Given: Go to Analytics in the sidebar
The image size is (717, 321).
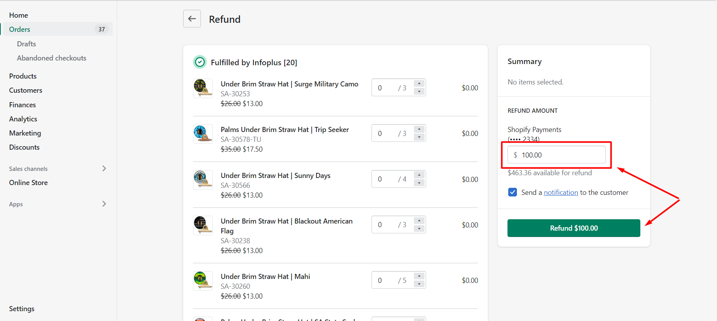Looking at the screenshot, I should click(x=23, y=119).
